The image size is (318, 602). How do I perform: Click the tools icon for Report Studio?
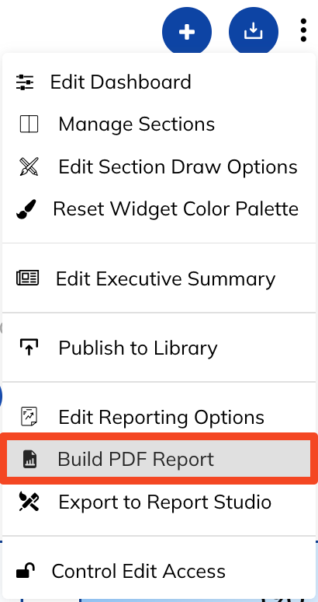coord(29,502)
